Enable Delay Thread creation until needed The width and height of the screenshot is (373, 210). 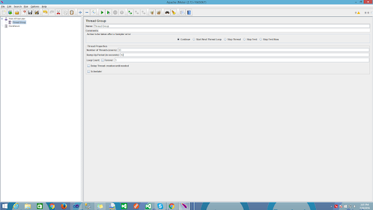(89, 66)
